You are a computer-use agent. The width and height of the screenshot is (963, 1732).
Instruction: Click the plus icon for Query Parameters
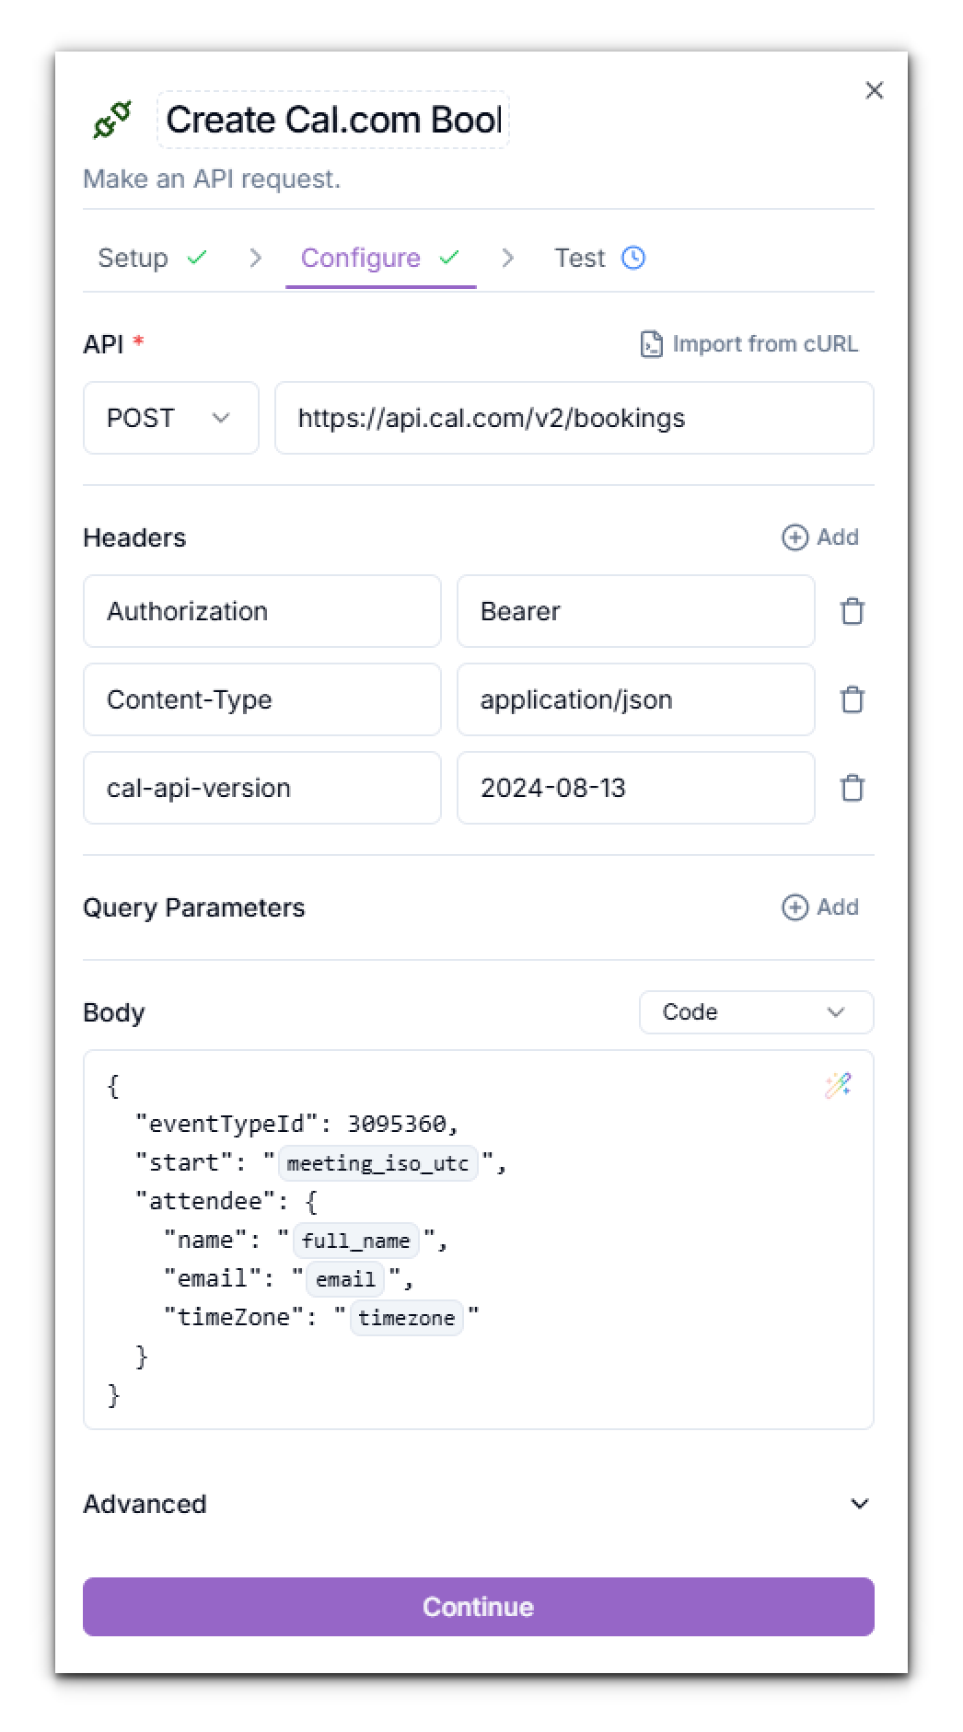(x=795, y=907)
